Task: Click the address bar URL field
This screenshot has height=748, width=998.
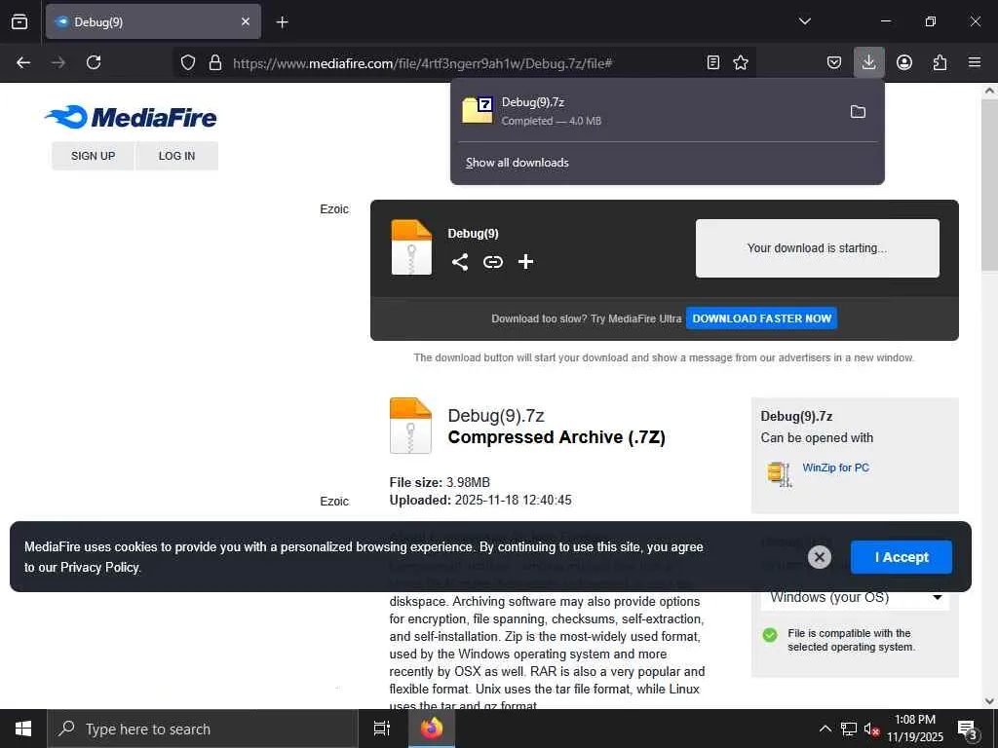Action: (x=465, y=63)
